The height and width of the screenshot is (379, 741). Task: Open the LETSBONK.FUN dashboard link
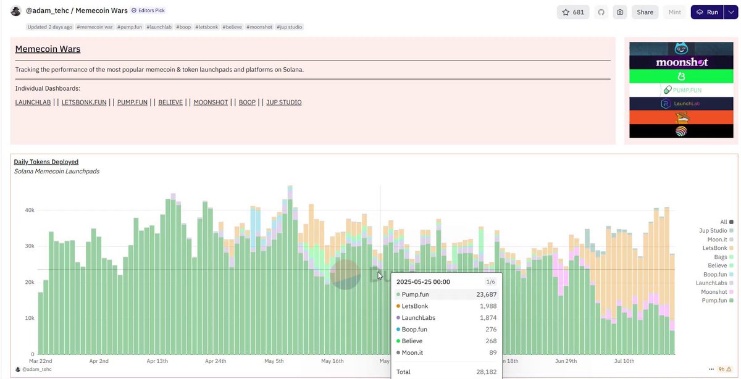[x=84, y=102]
